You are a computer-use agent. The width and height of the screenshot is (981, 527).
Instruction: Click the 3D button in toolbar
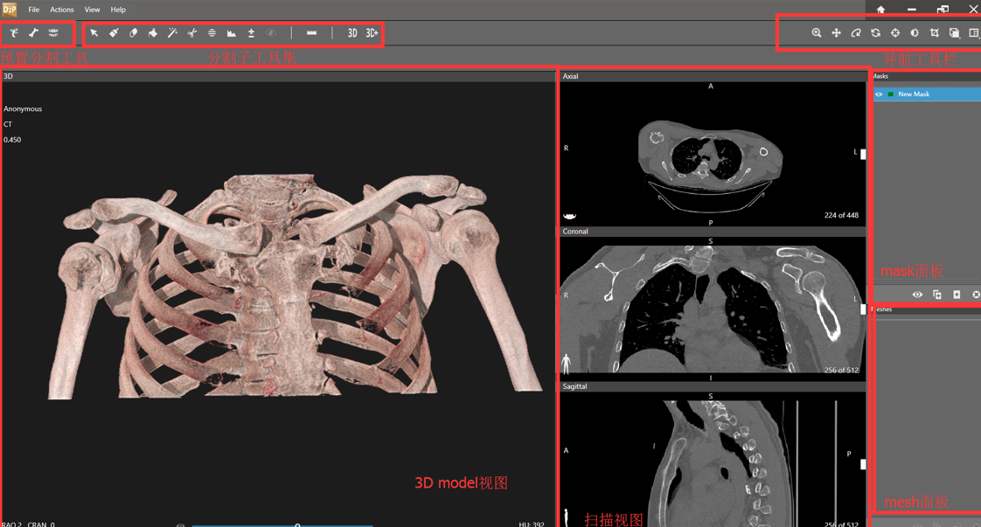[352, 33]
